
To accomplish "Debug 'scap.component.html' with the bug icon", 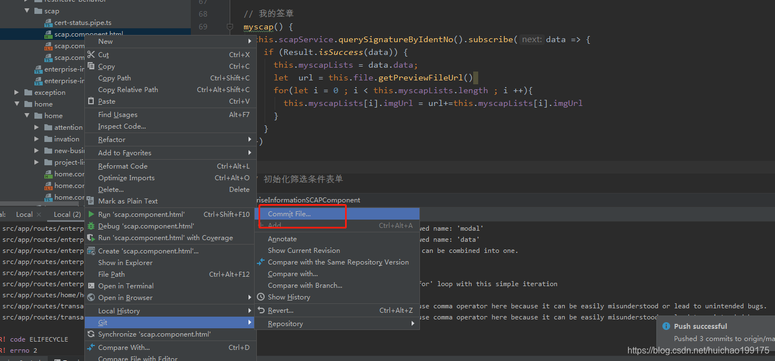I will [92, 226].
